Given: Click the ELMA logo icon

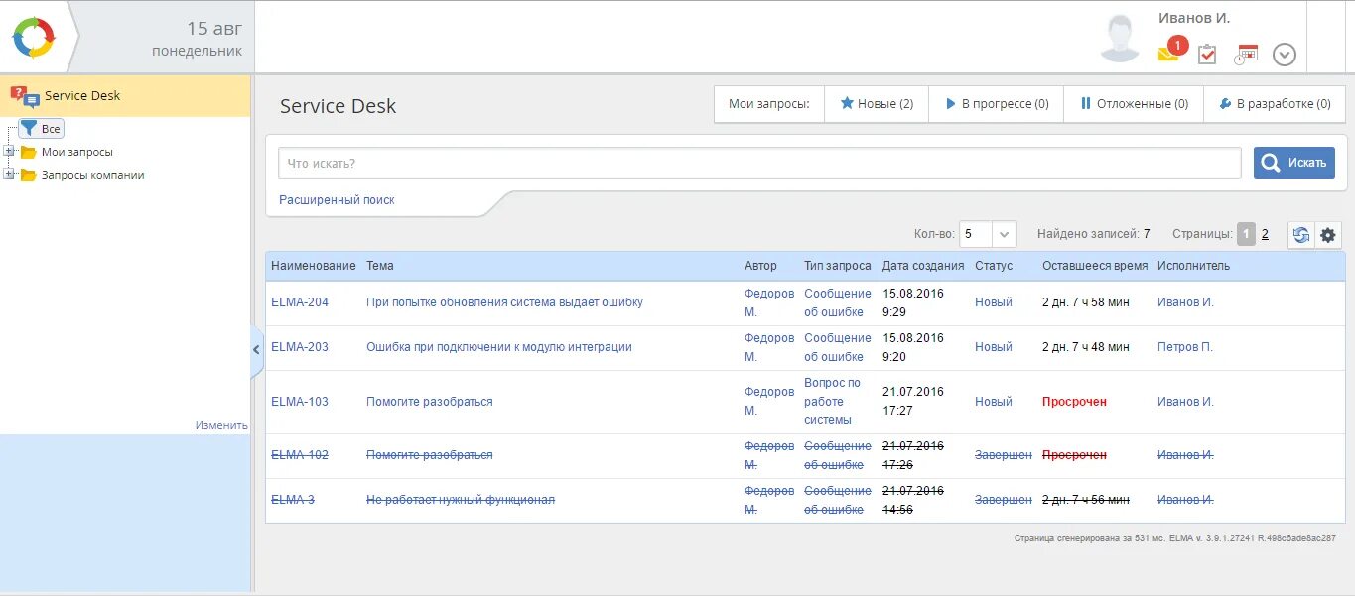Looking at the screenshot, I should pyautogui.click(x=34, y=38).
